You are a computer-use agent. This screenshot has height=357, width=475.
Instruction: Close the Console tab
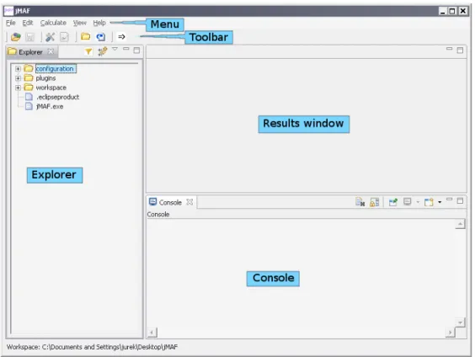pos(189,202)
